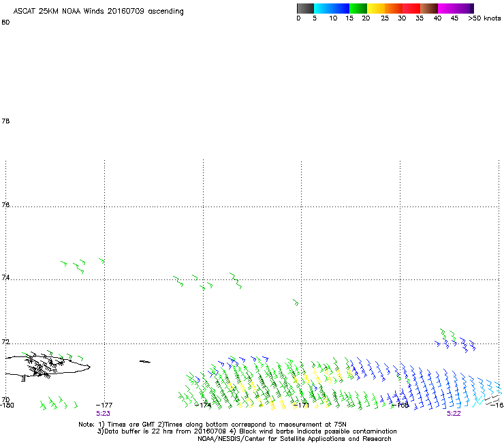Viewport: 504px width, 443px height.
Task: Click the purple overpass time 5:23
Action: tap(103, 414)
